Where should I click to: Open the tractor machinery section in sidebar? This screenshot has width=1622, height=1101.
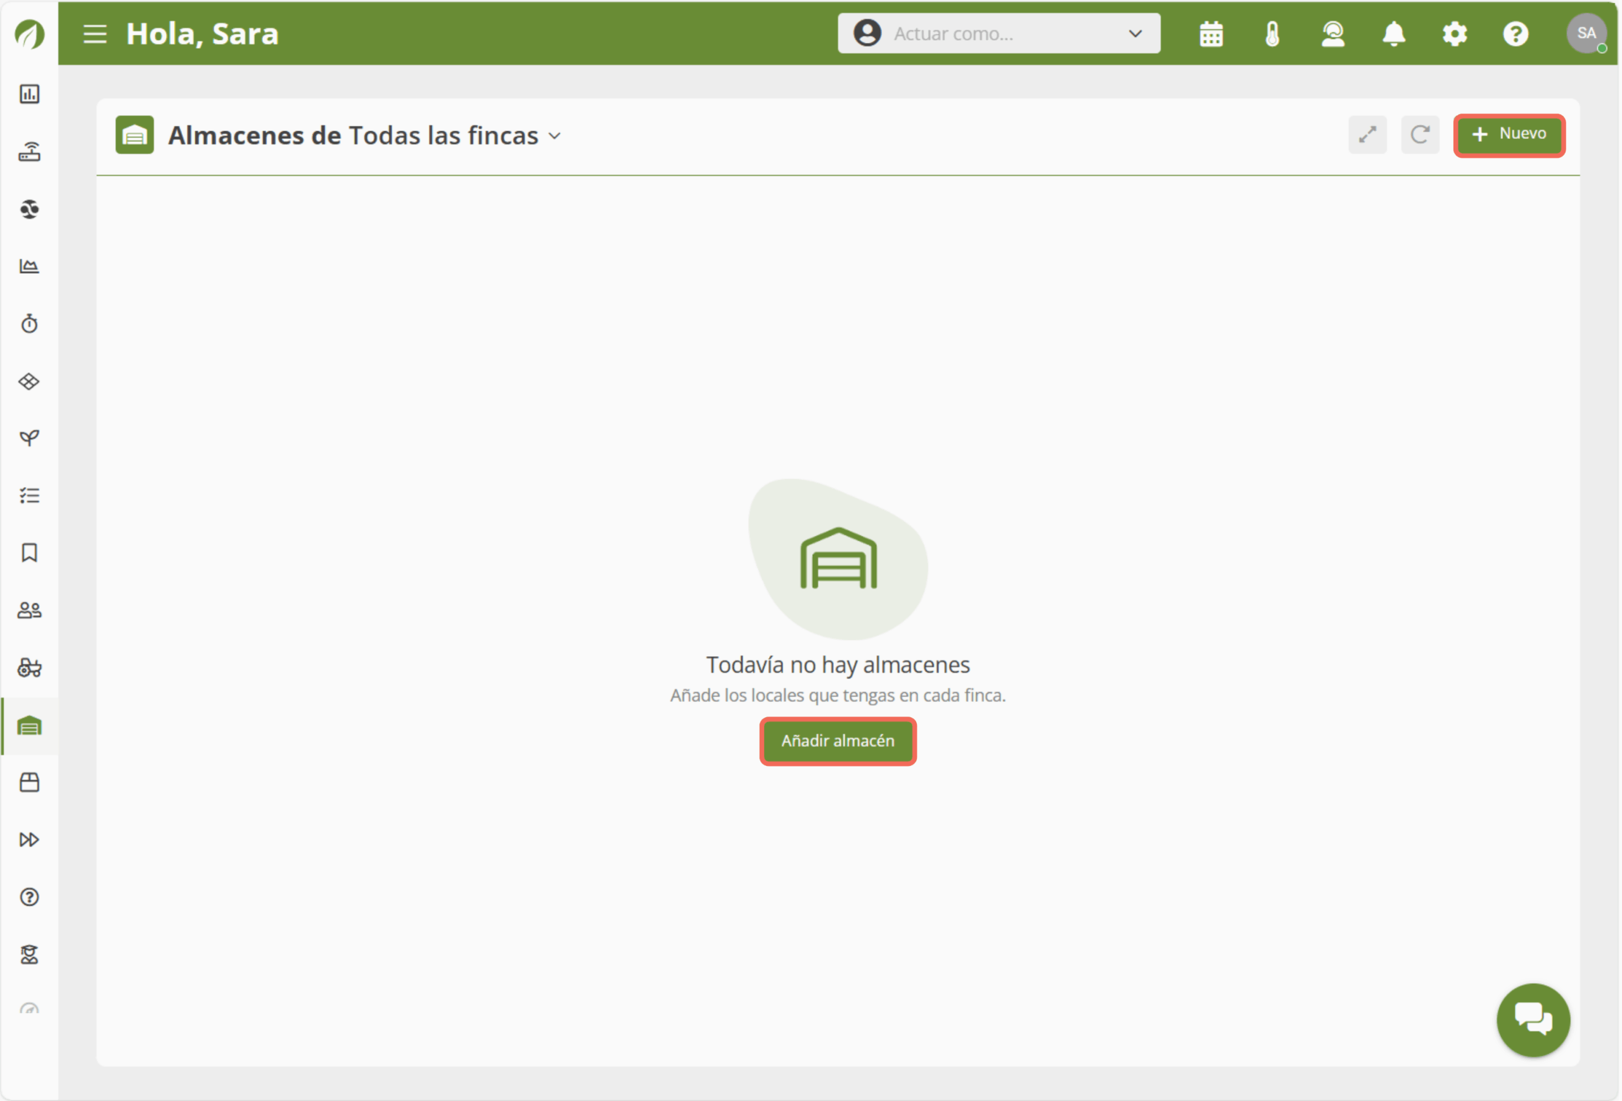(29, 668)
